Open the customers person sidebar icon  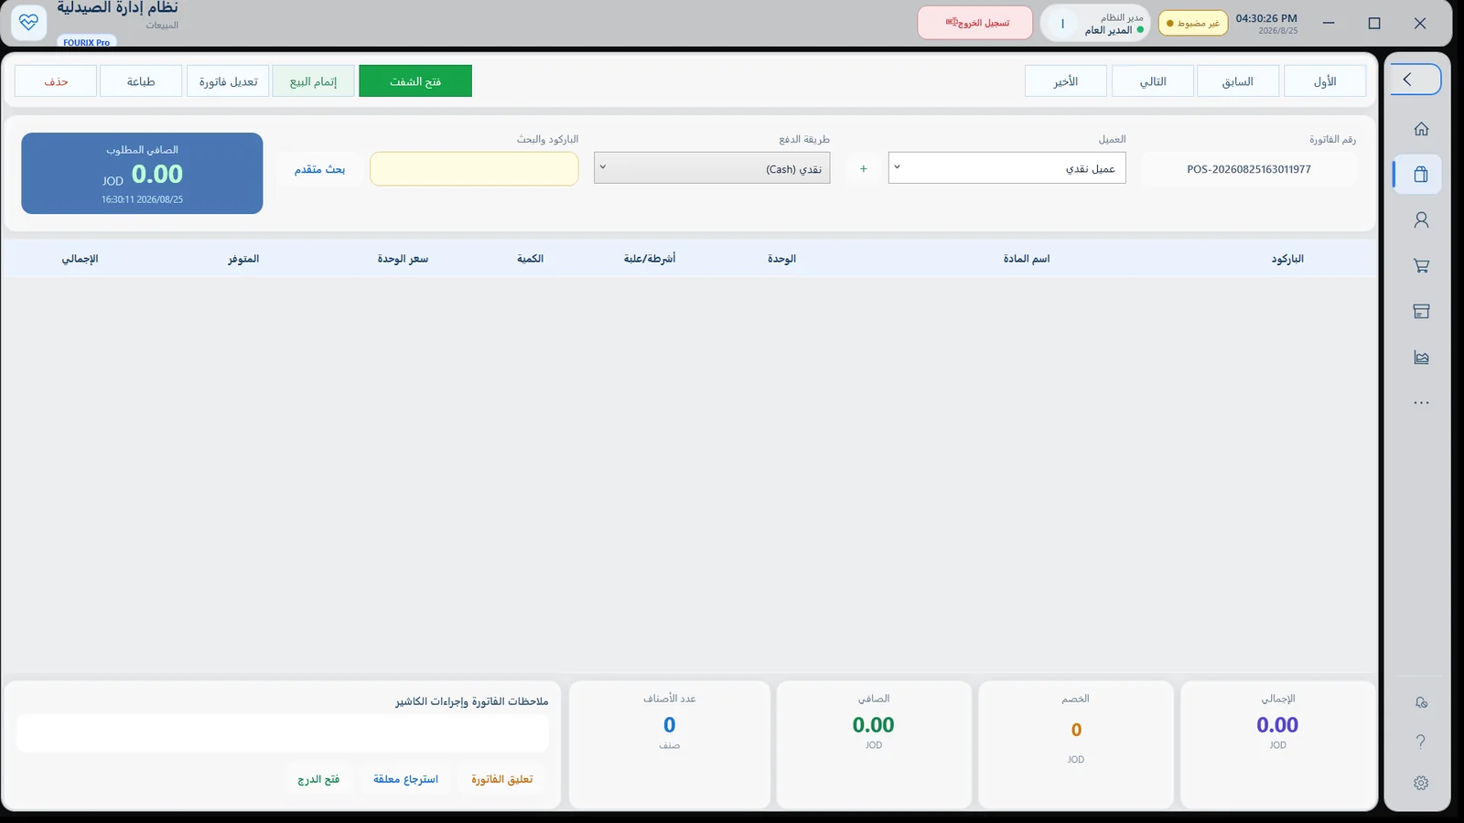(1421, 220)
